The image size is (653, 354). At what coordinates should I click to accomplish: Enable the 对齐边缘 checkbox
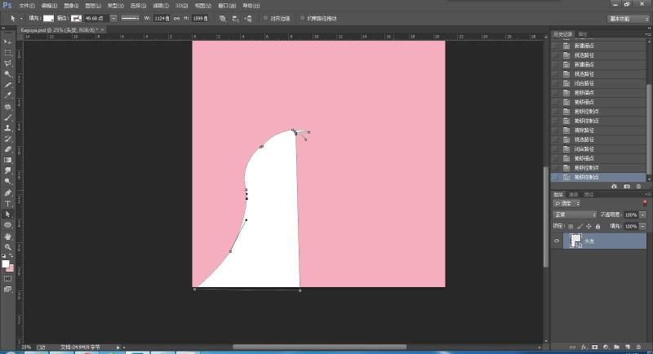(265, 18)
